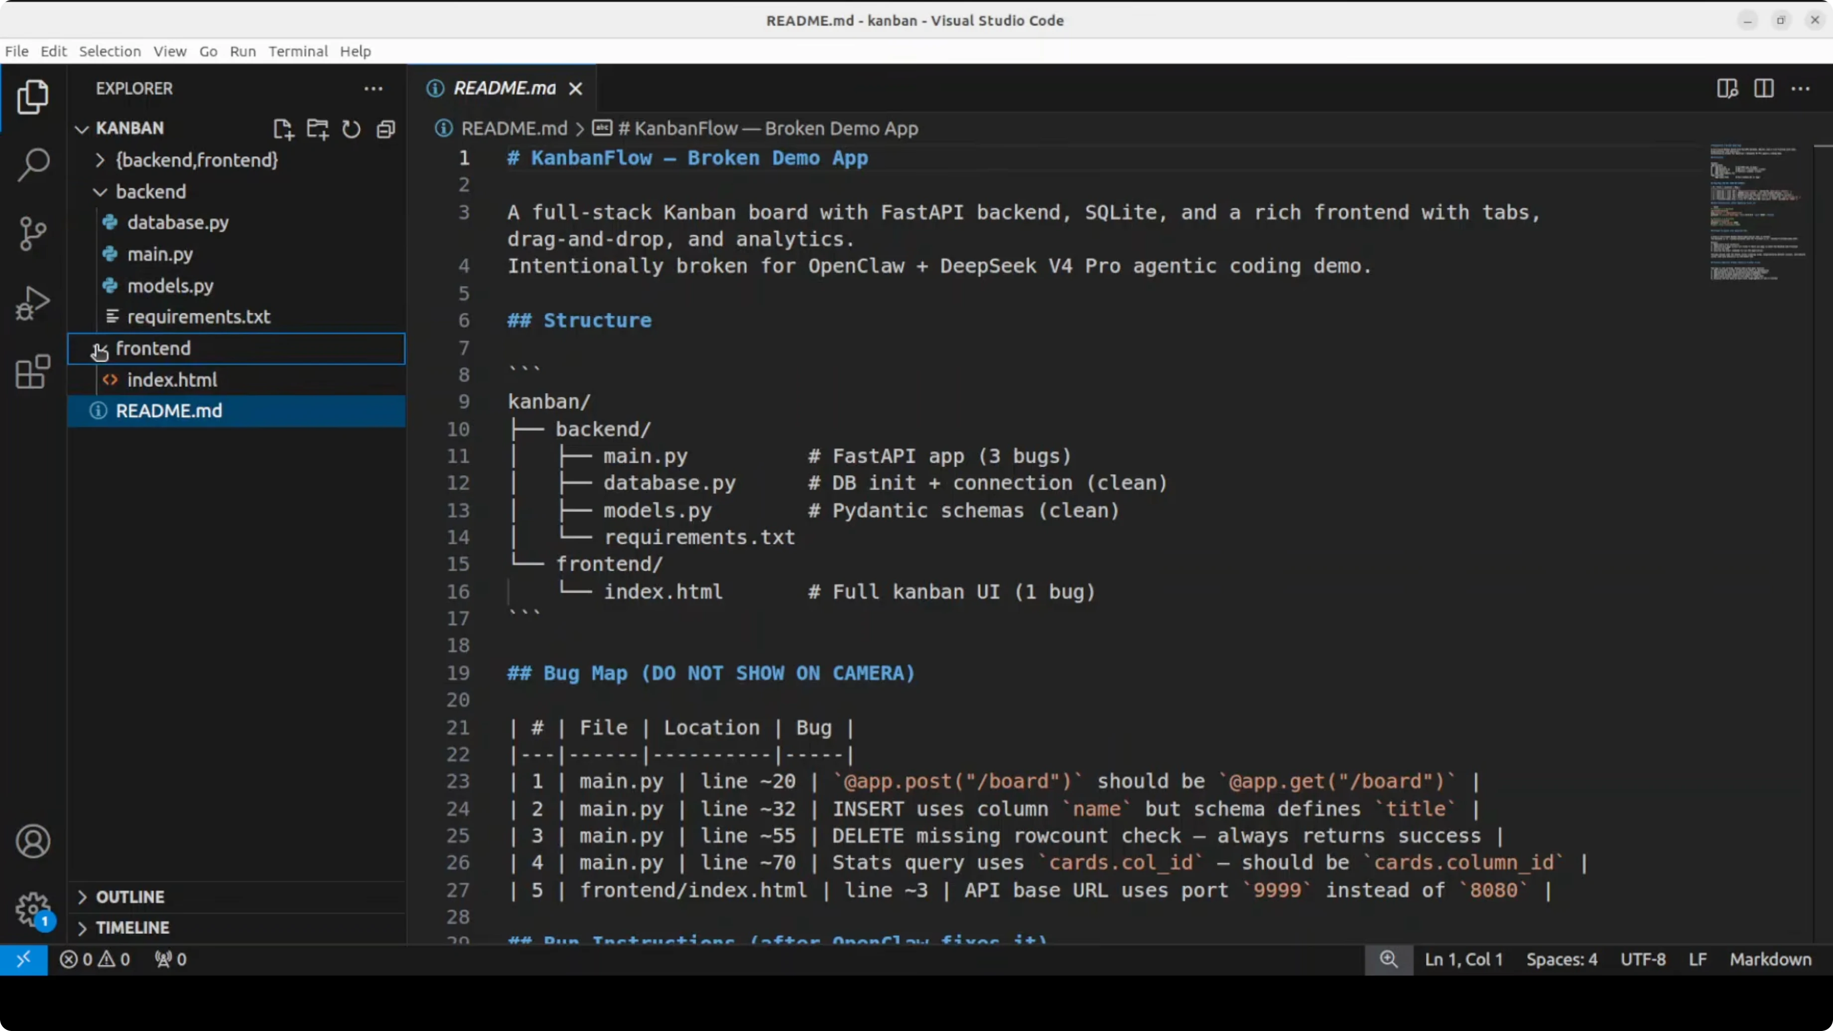Viewport: 1833px width, 1031px height.
Task: Refresh the explorer file tree
Action: click(x=352, y=129)
